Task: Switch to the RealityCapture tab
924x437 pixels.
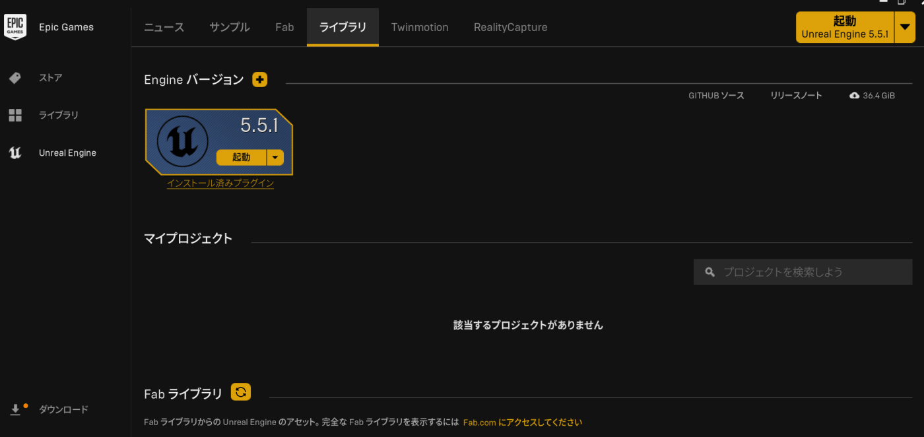Action: click(x=510, y=27)
